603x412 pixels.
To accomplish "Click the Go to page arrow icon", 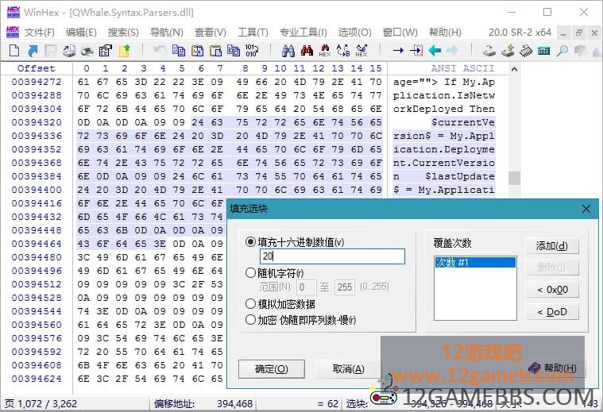I will (416, 51).
